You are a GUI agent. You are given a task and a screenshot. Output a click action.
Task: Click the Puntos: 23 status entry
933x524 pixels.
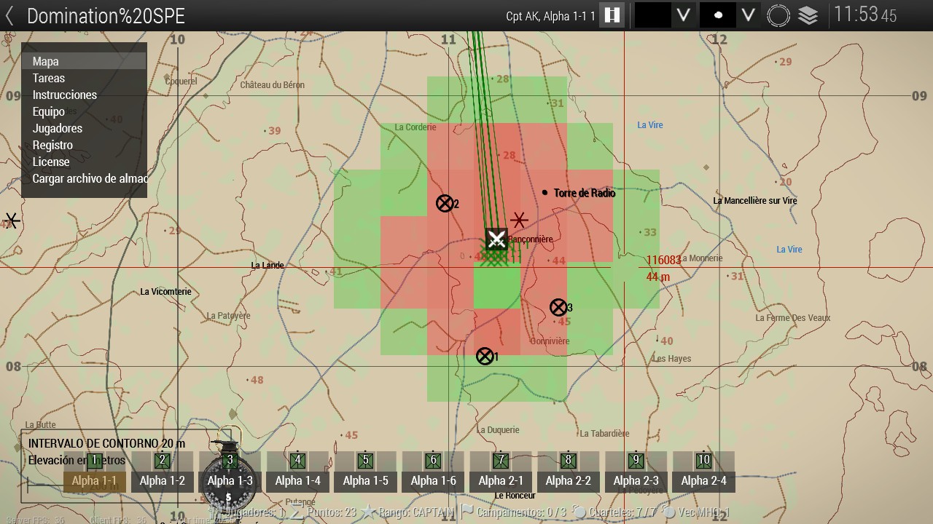pos(331,512)
